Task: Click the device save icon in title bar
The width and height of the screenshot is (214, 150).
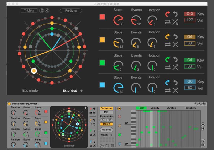Action: (x=204, y=104)
